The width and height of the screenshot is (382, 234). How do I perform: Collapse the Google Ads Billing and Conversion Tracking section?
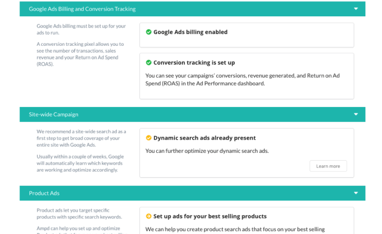pos(355,8)
